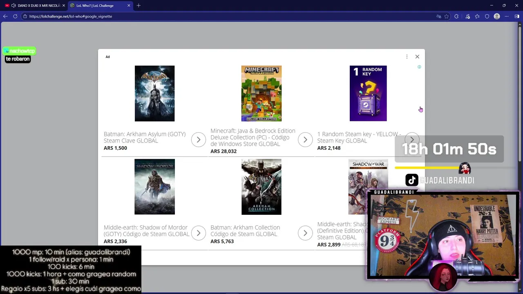Click the ARS 2,148 price
This screenshot has height=294, width=523.
[329, 148]
